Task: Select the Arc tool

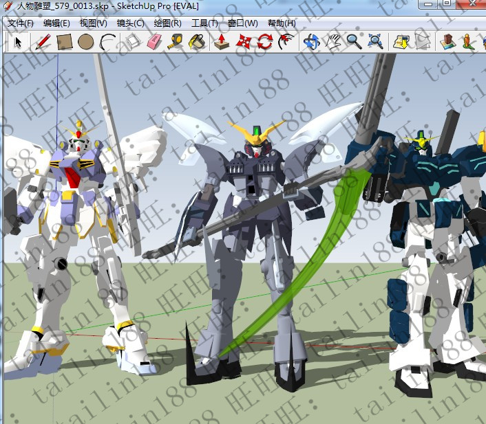Action: pos(107,42)
